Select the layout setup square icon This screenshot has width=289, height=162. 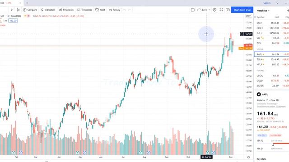(193, 10)
